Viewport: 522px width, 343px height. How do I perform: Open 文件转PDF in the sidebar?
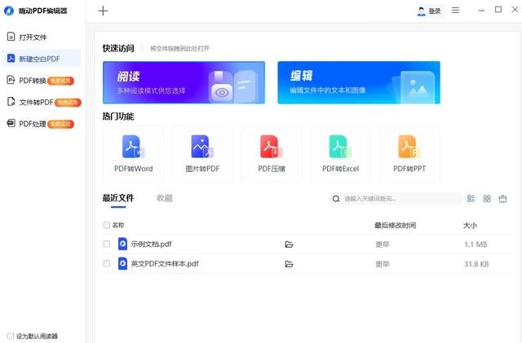[41, 102]
